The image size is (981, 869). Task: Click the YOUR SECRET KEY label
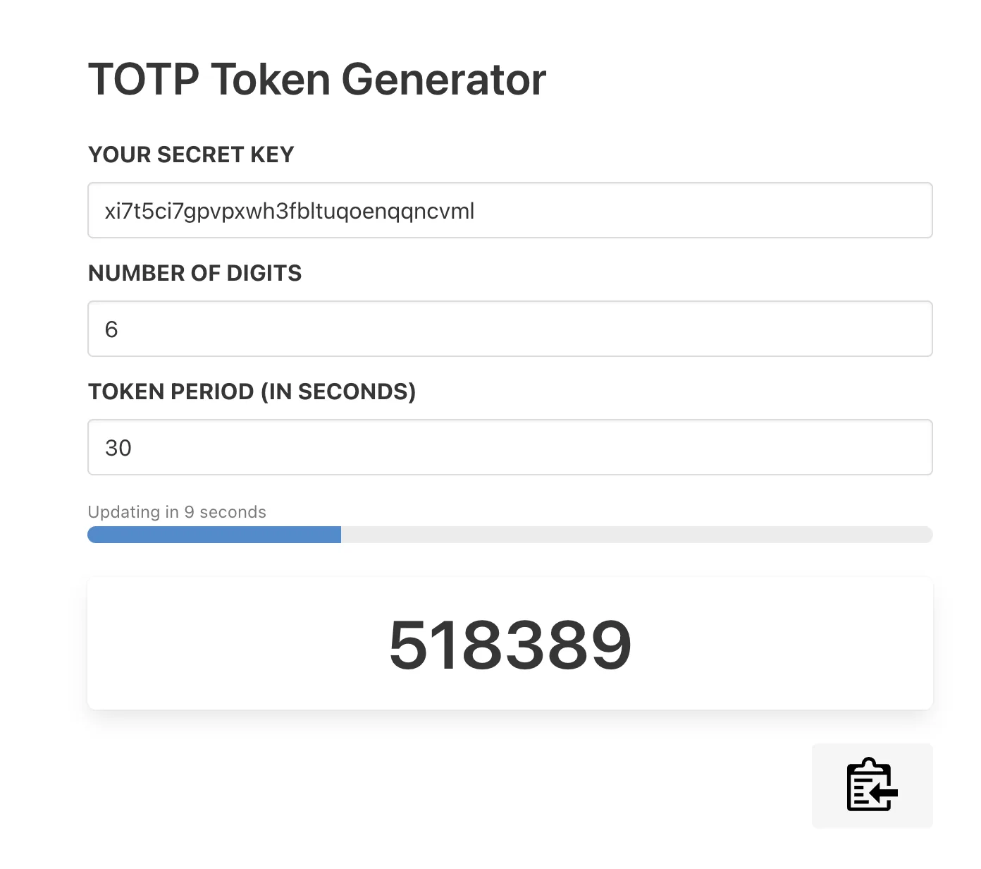pos(191,154)
